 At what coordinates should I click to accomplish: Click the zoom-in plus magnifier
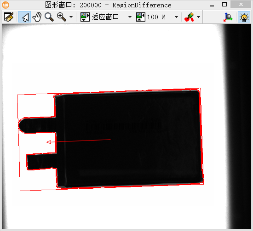[62, 17]
